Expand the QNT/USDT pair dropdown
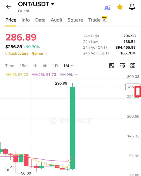Screen dimensions: 141x176 pyautogui.click(x=53, y=4)
